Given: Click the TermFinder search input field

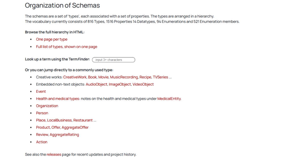Looking at the screenshot, I should [114, 60].
